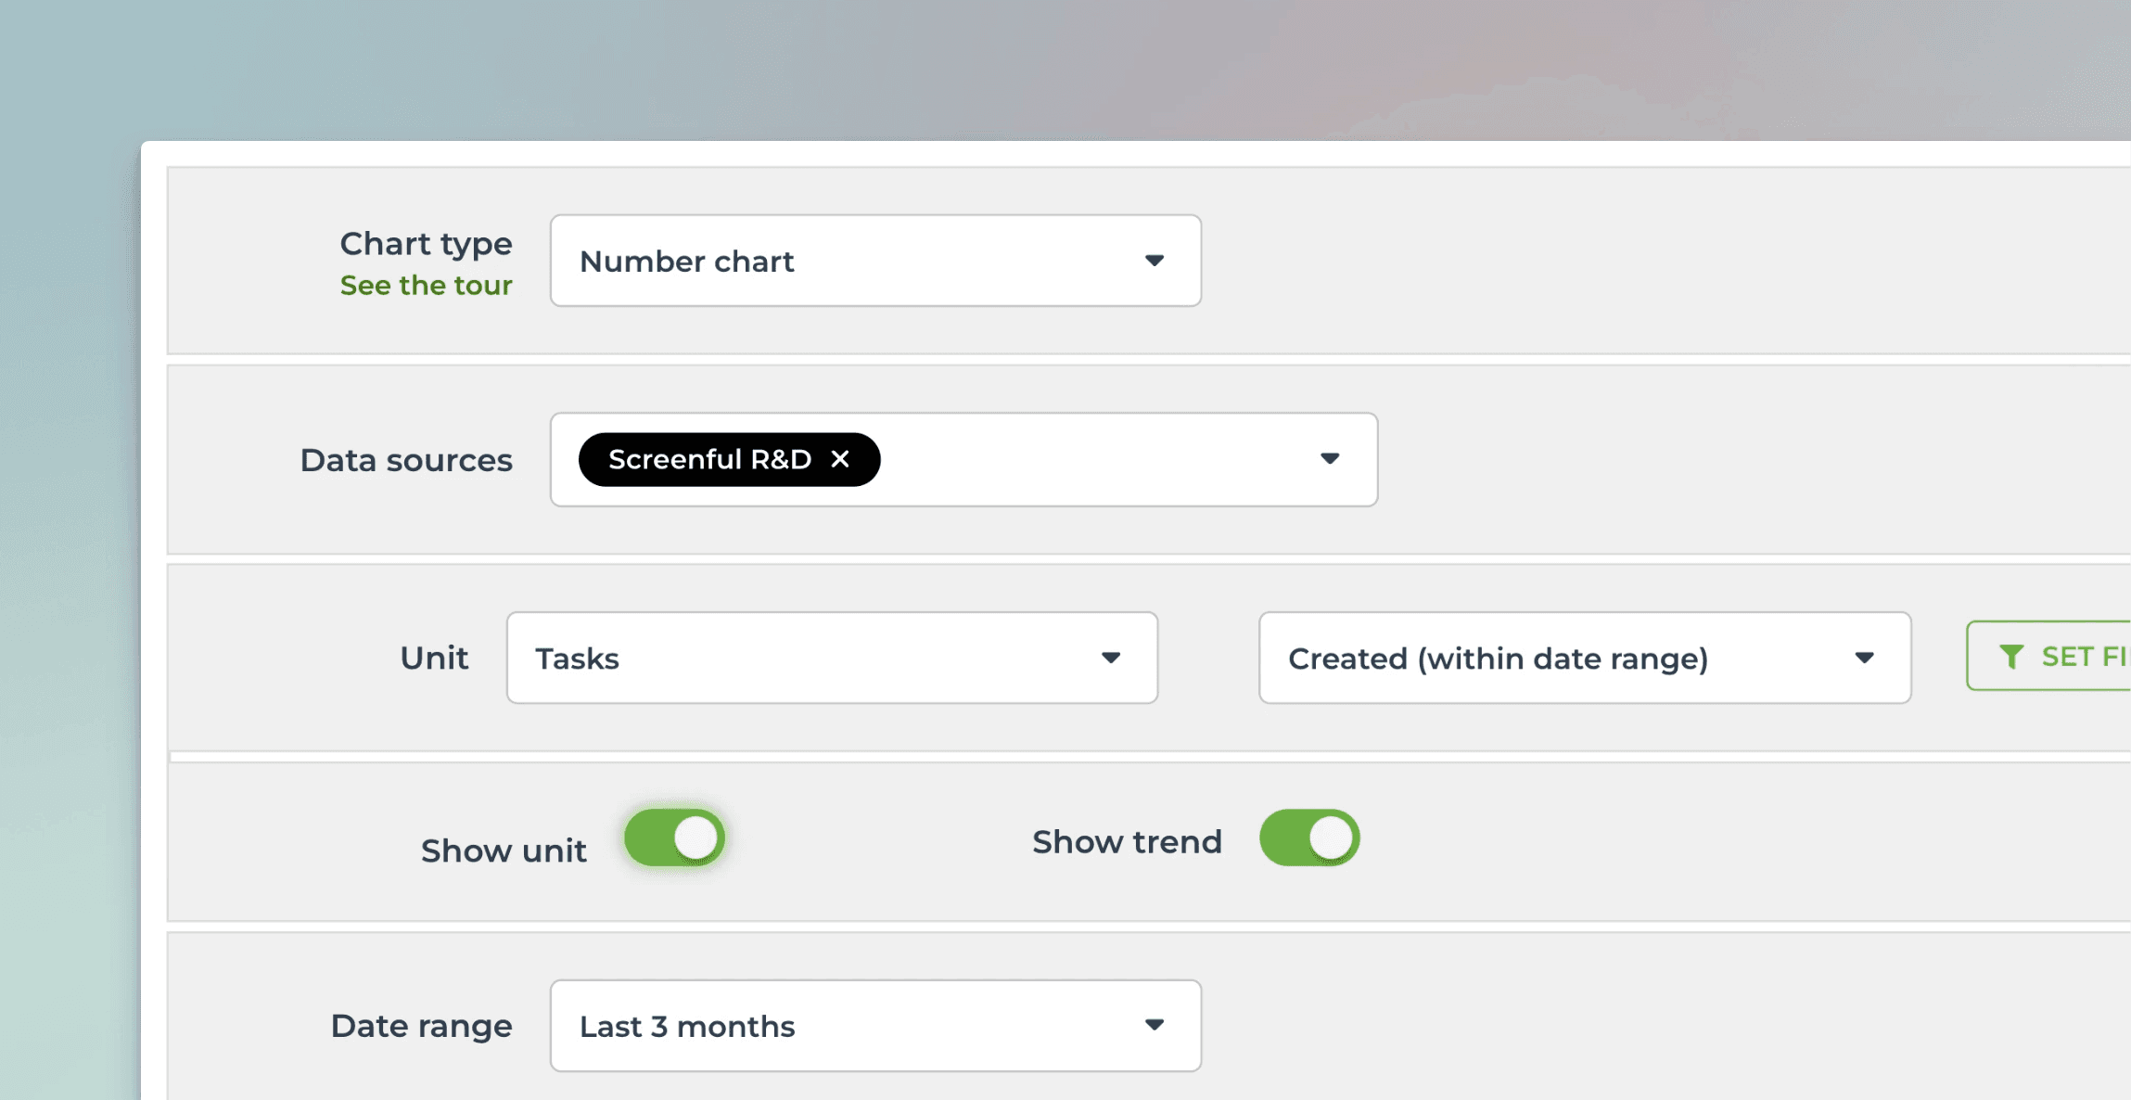This screenshot has height=1100, width=2131.
Task: Turn off the Show trend switch
Action: pos(1309,837)
